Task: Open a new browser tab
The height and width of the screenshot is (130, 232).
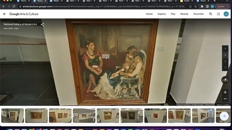Action: pos(215,1)
